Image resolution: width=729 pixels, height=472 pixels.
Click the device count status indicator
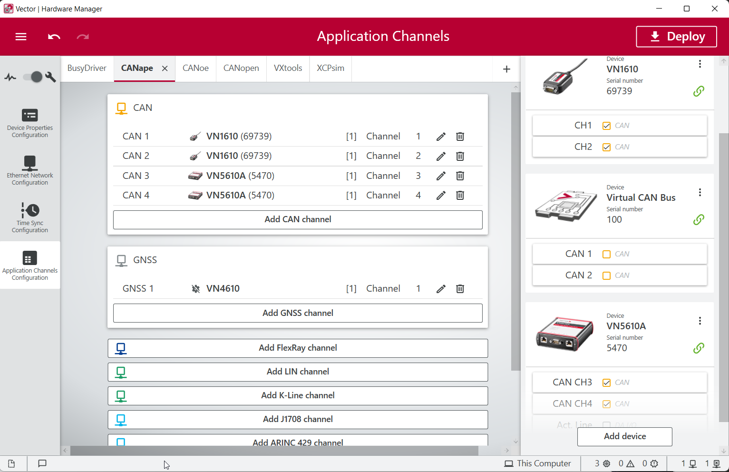pyautogui.click(x=602, y=463)
